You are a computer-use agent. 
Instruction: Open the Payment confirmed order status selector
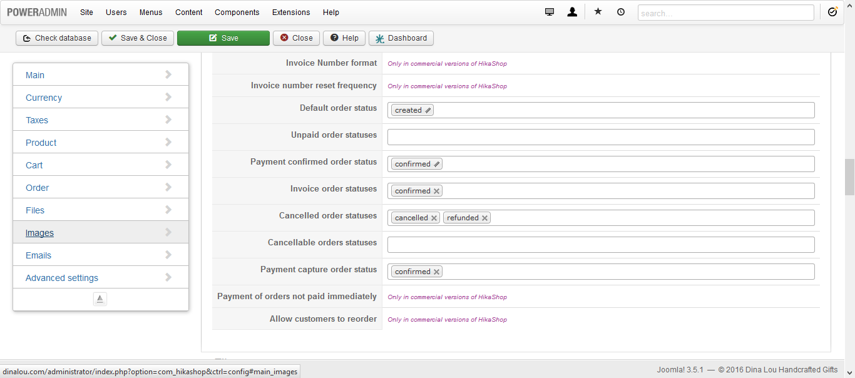(601, 164)
